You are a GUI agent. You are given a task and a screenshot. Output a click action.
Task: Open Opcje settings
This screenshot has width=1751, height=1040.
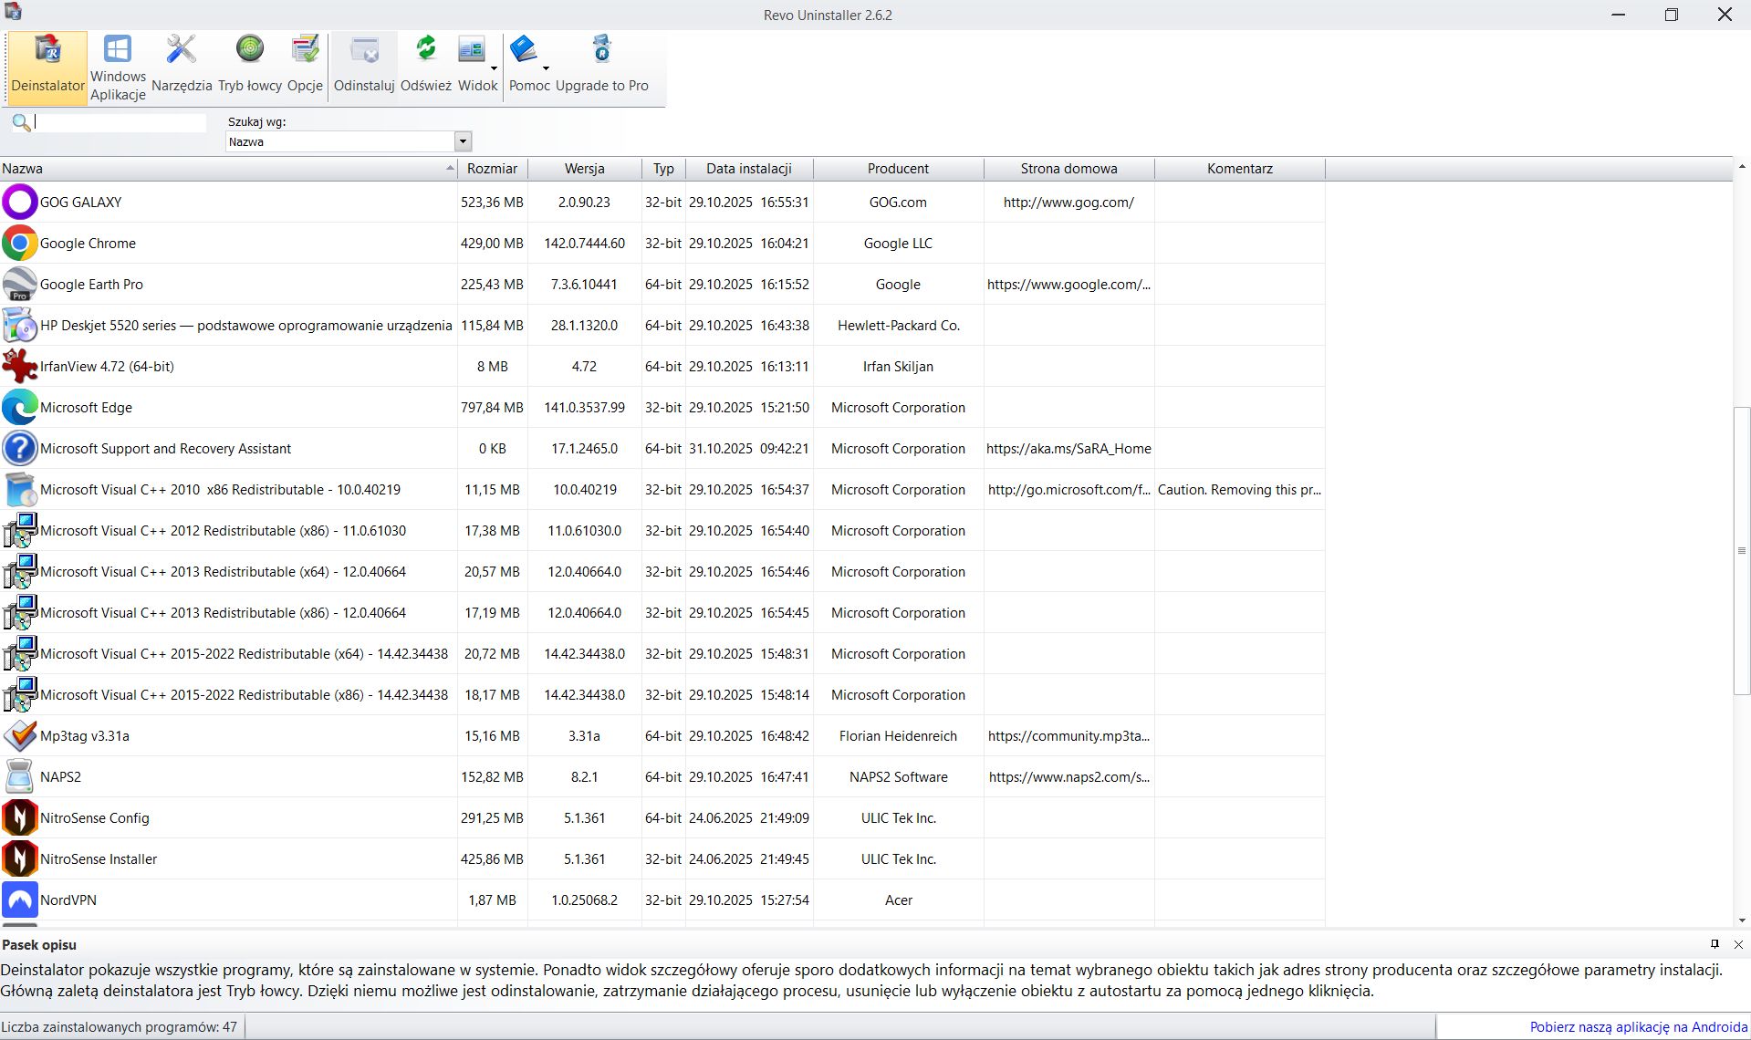tap(305, 68)
